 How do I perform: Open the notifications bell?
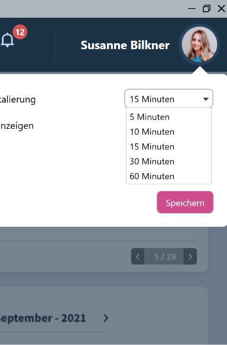click(x=7, y=40)
